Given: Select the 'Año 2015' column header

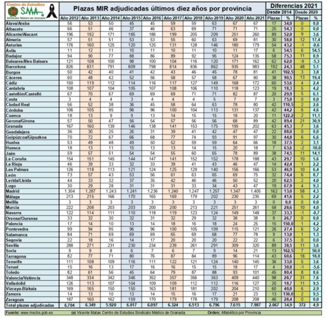Looking at the screenshot, I should (131, 18).
